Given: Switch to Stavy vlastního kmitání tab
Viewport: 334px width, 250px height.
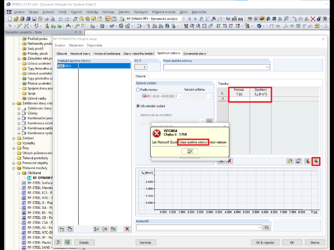Looking at the screenshot, I should [x=139, y=54].
